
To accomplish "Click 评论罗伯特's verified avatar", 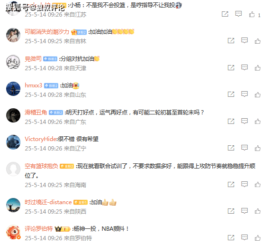I will [x=13, y=232].
